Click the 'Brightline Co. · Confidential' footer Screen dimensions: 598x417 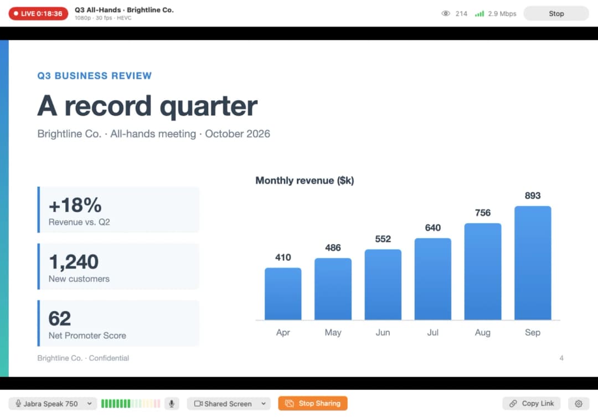83,358
